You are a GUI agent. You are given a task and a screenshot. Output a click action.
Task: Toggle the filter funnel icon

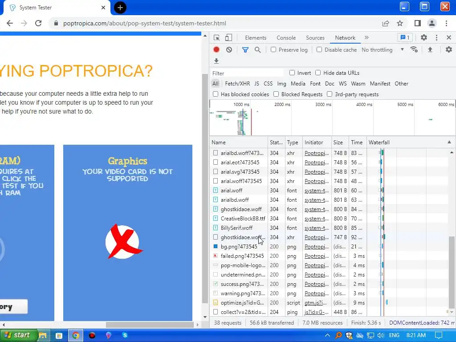(x=245, y=50)
